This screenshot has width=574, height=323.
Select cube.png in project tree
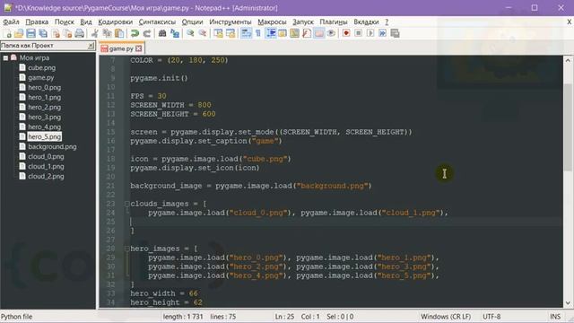point(42,68)
